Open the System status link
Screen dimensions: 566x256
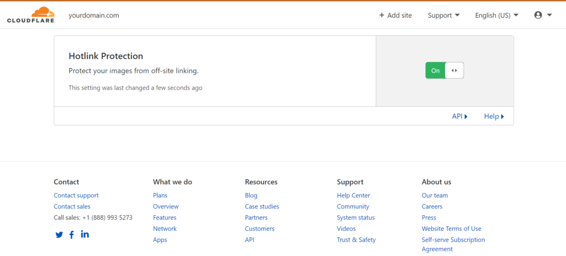coord(355,217)
